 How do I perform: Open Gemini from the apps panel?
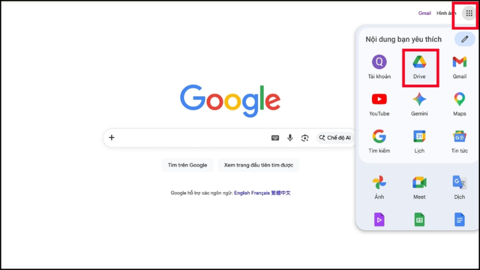tap(419, 104)
